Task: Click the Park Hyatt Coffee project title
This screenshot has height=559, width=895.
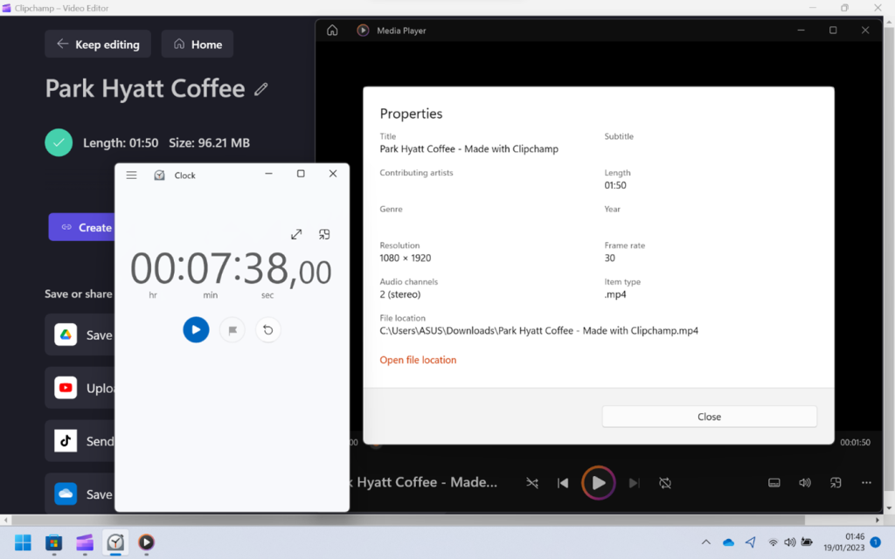Action: [x=145, y=88]
